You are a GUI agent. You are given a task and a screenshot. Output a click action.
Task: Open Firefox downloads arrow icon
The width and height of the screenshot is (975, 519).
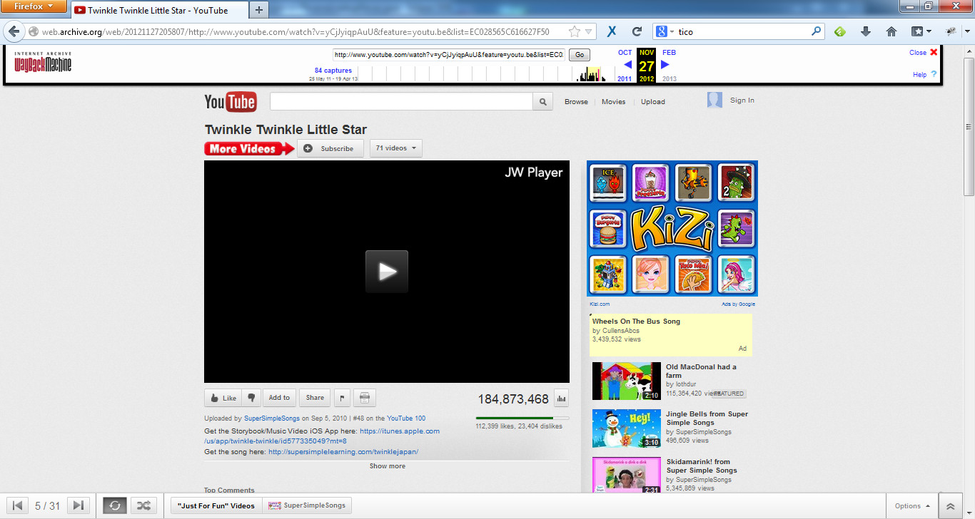(x=866, y=31)
